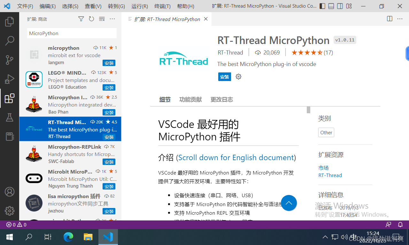
Task: Open editor more actions ellipsis
Action: 400,19
